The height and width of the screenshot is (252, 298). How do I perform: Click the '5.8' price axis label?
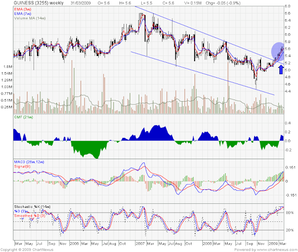pyautogui.click(x=288, y=41)
